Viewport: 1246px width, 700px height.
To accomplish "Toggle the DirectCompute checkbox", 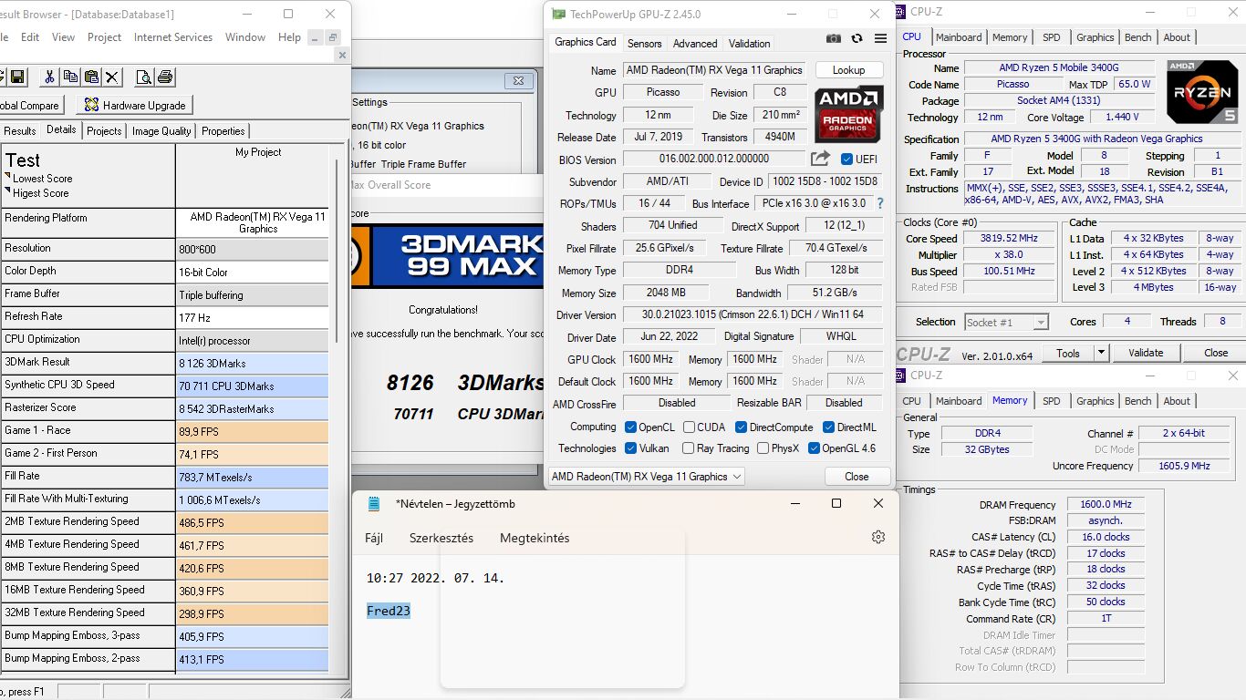I will point(741,427).
